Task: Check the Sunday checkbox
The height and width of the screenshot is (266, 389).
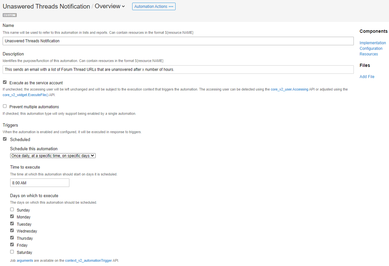Action: [12, 210]
